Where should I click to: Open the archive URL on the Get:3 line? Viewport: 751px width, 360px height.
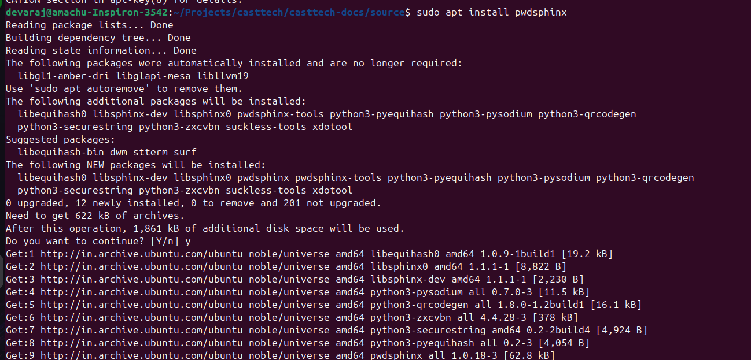coord(142,280)
